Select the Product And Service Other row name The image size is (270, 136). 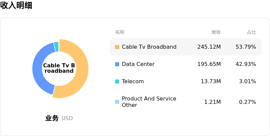(x=149, y=102)
